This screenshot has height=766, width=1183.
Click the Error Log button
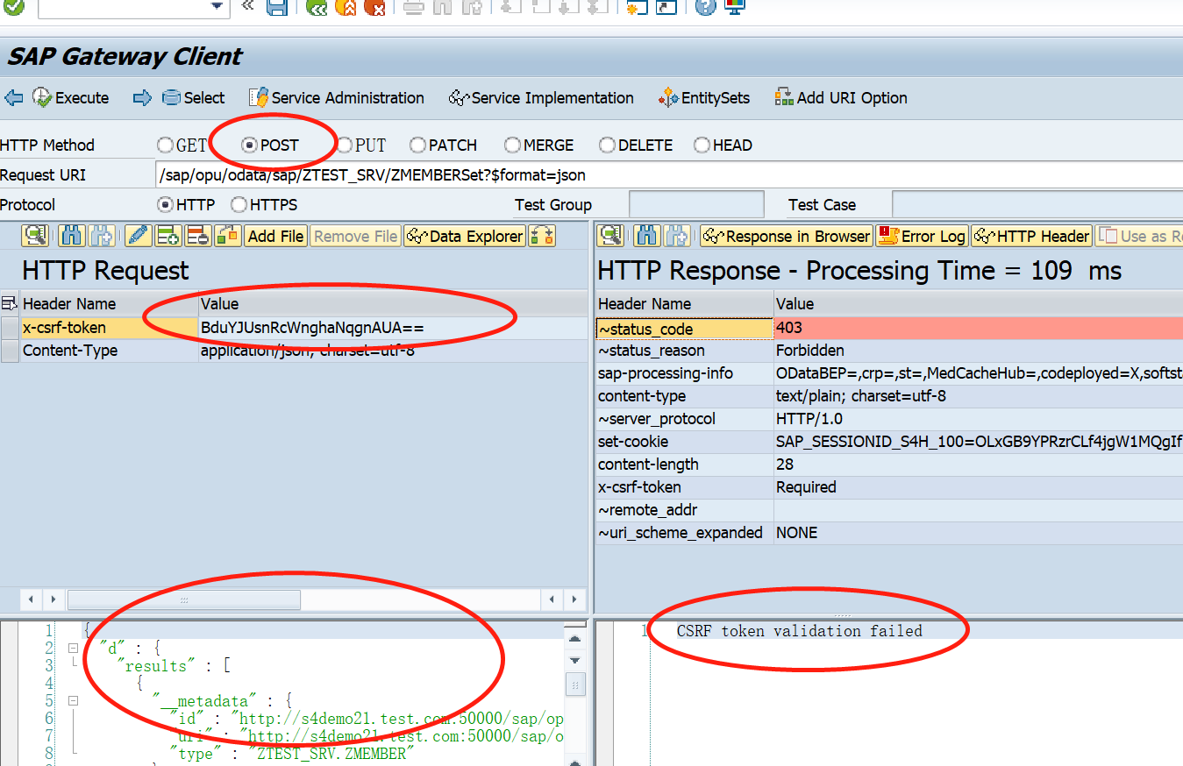[922, 236]
